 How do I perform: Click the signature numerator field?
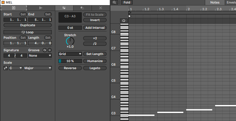9,56
